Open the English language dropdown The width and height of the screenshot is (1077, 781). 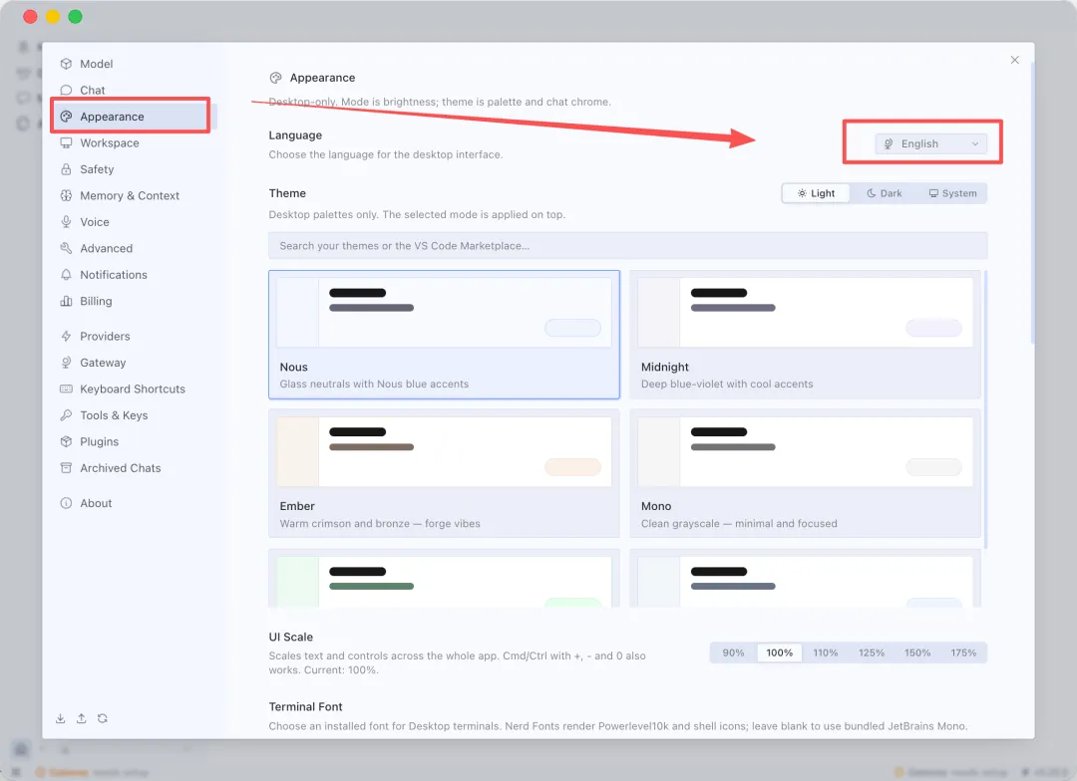pos(930,143)
